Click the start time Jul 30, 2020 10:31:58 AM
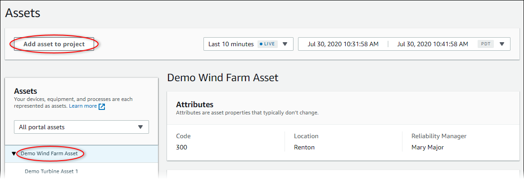The image size is (524, 179). tap(343, 44)
